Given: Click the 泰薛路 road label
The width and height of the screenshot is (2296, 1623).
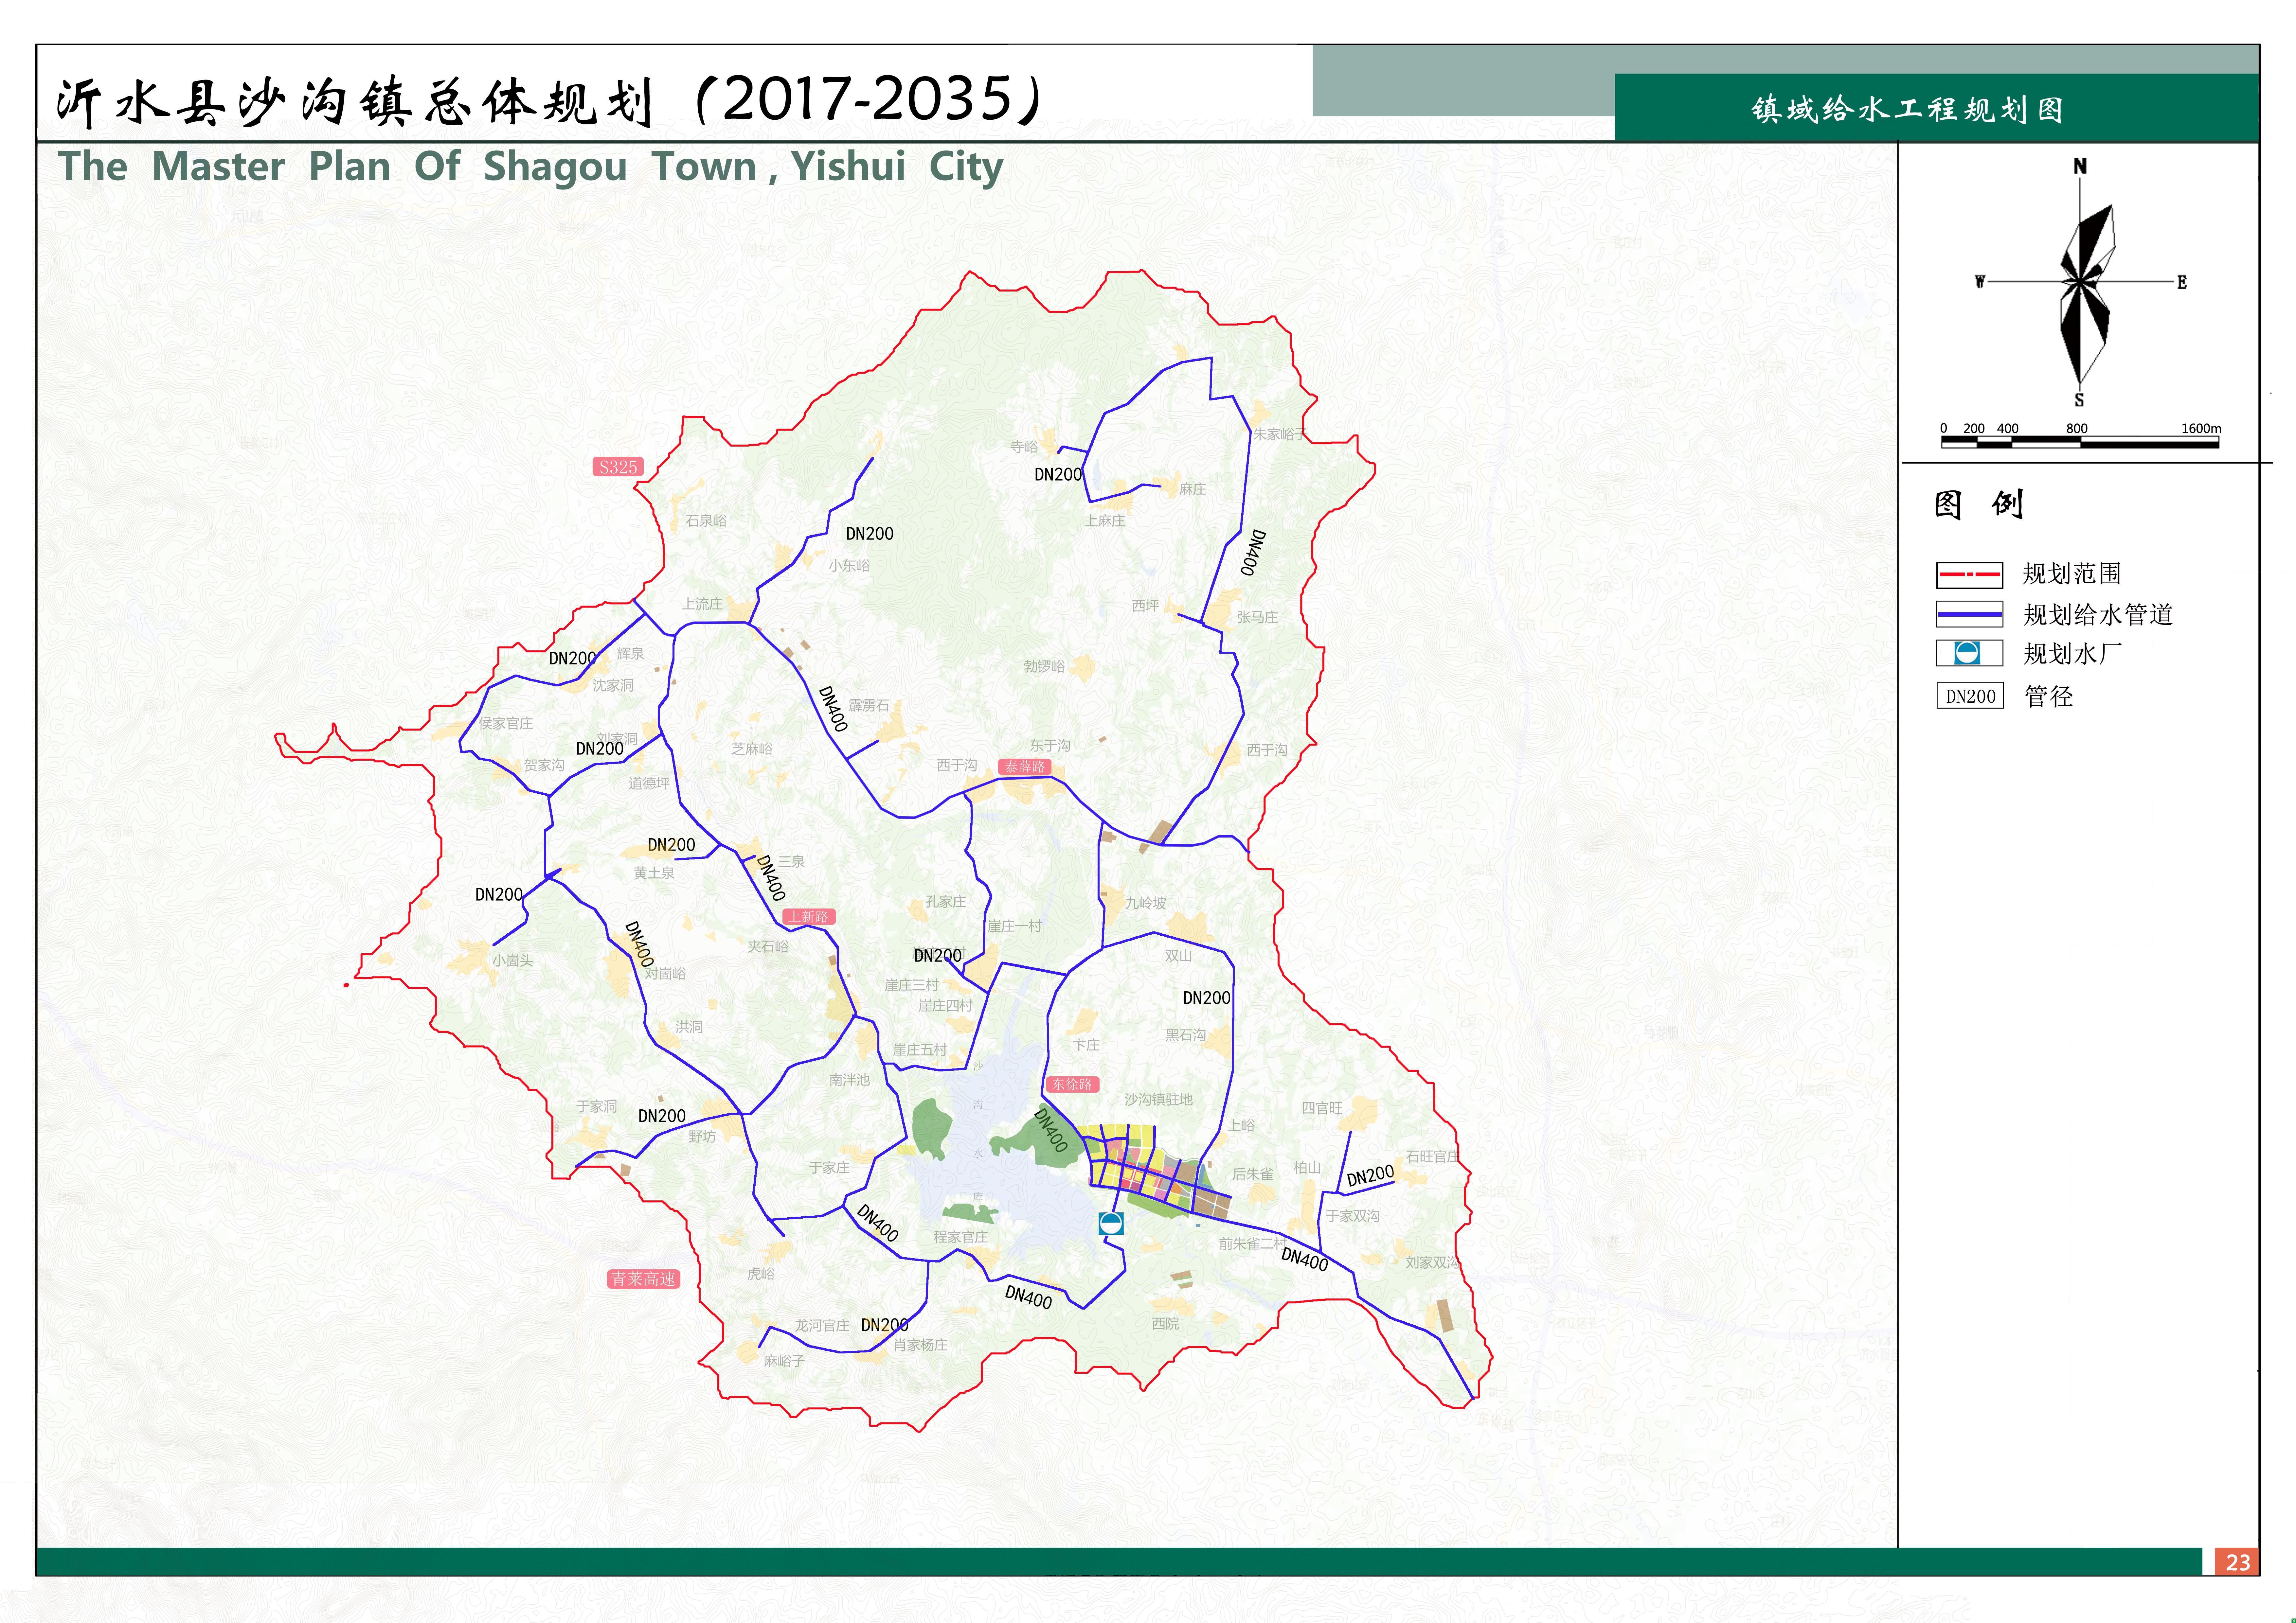Looking at the screenshot, I should [1025, 767].
